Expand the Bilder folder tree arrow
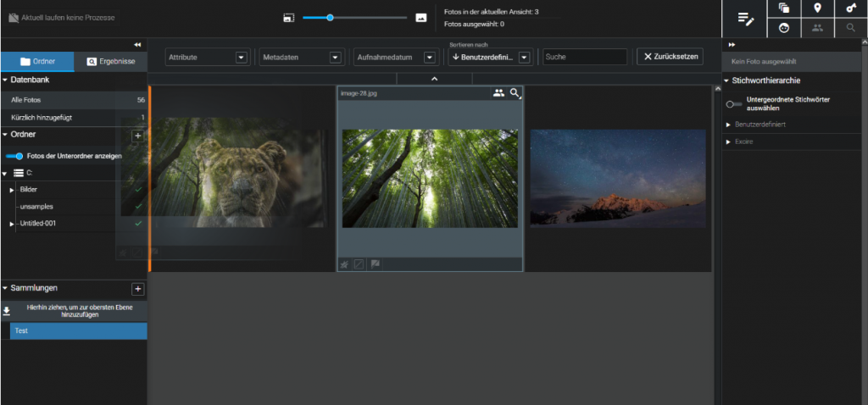 click(x=12, y=189)
